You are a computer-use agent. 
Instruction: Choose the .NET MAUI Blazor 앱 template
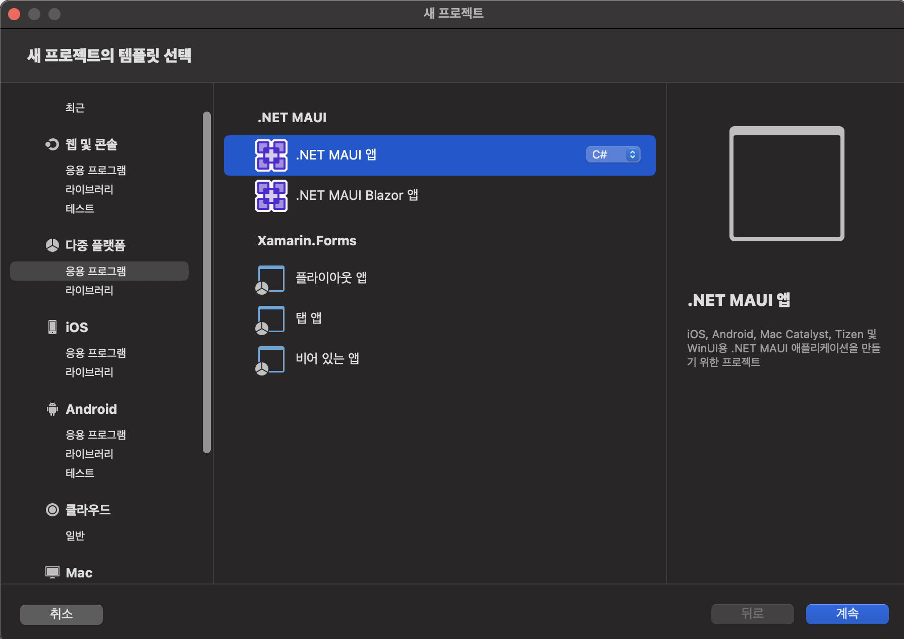[x=440, y=196]
